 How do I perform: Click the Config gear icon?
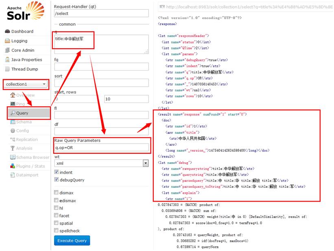coord(13,131)
